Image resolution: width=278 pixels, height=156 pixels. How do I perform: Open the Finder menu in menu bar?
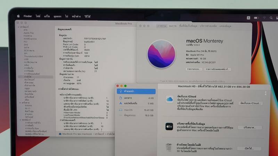point(27,16)
